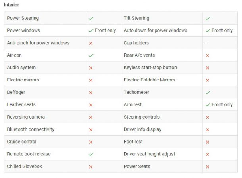Click the green checkmark for Remote boot release
Viewport: 242px width, 178px height.
tap(91, 154)
